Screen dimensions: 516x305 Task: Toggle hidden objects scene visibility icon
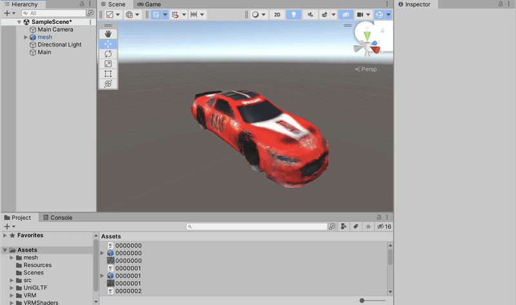(x=346, y=14)
